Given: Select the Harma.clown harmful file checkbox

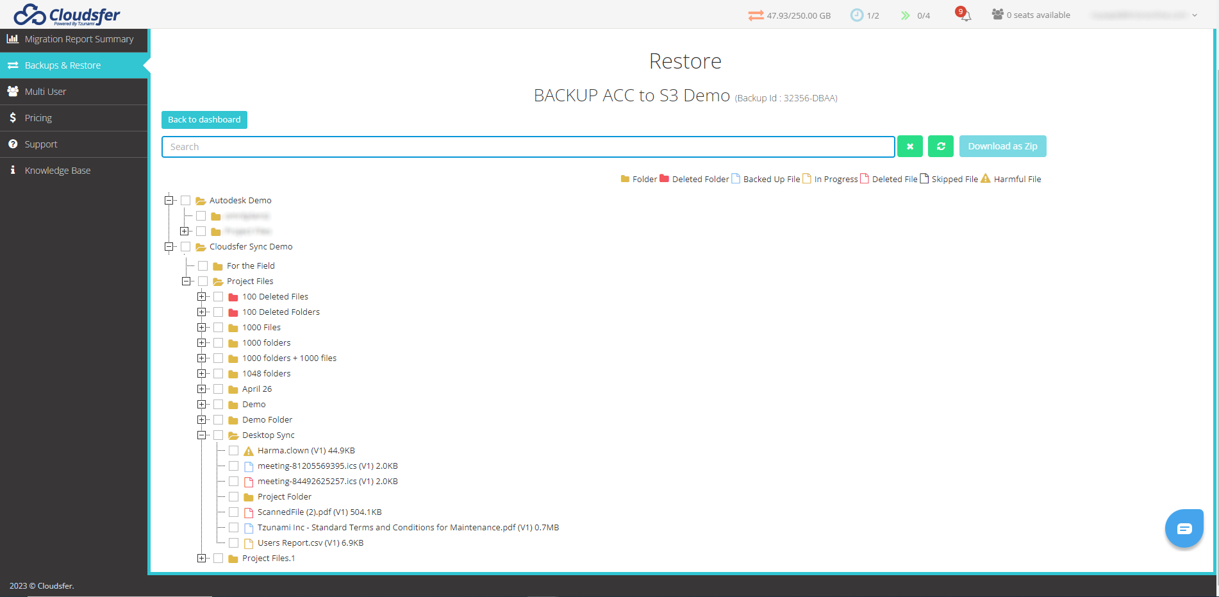Looking at the screenshot, I should pos(234,450).
